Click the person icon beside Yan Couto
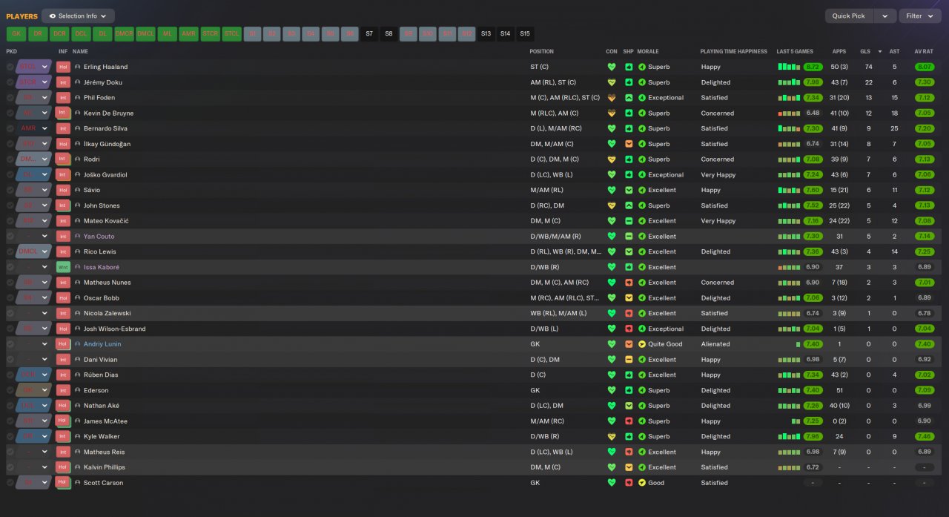Viewport: 949px width, 517px height. coord(78,237)
